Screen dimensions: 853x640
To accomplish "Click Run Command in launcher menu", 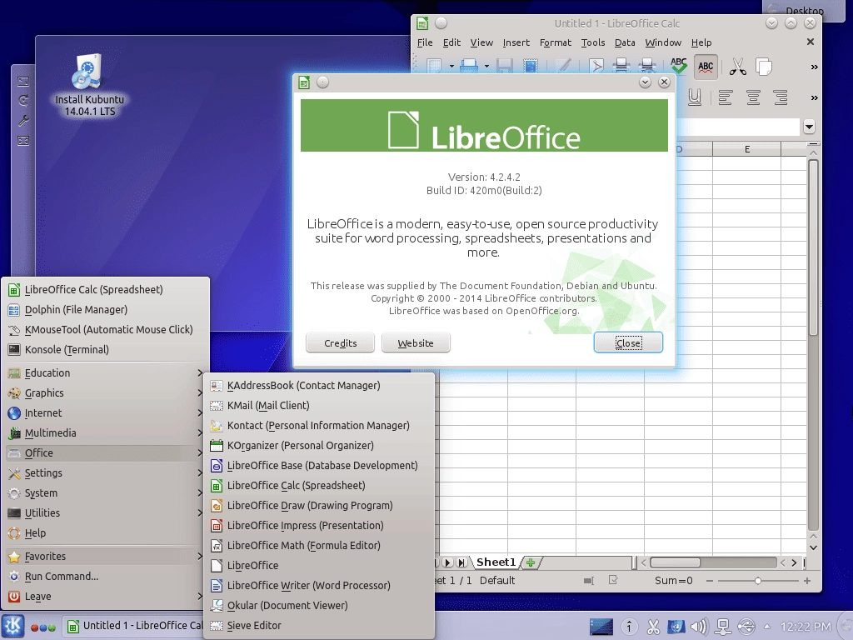I will click(106, 577).
